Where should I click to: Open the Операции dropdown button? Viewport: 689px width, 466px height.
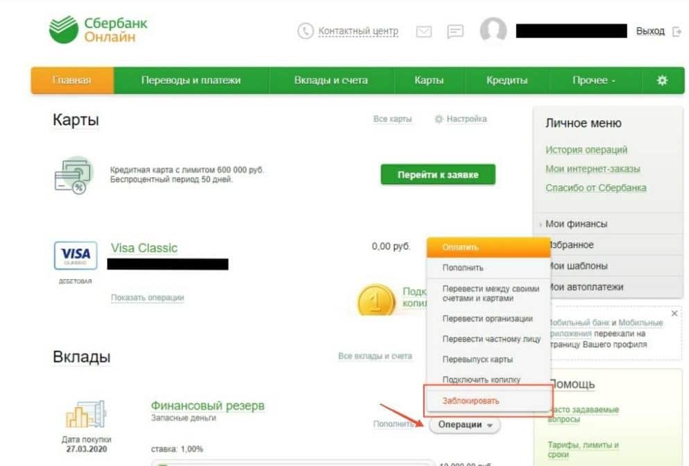pyautogui.click(x=465, y=425)
